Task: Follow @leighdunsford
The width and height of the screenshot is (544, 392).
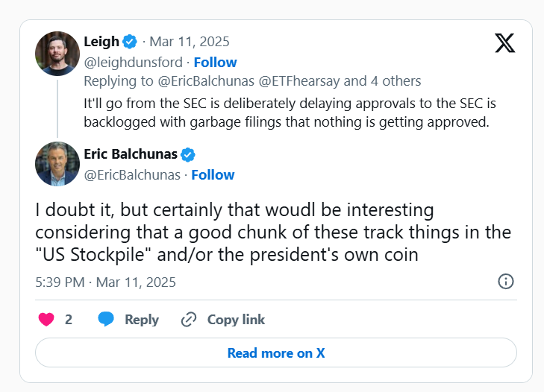Action: [215, 62]
